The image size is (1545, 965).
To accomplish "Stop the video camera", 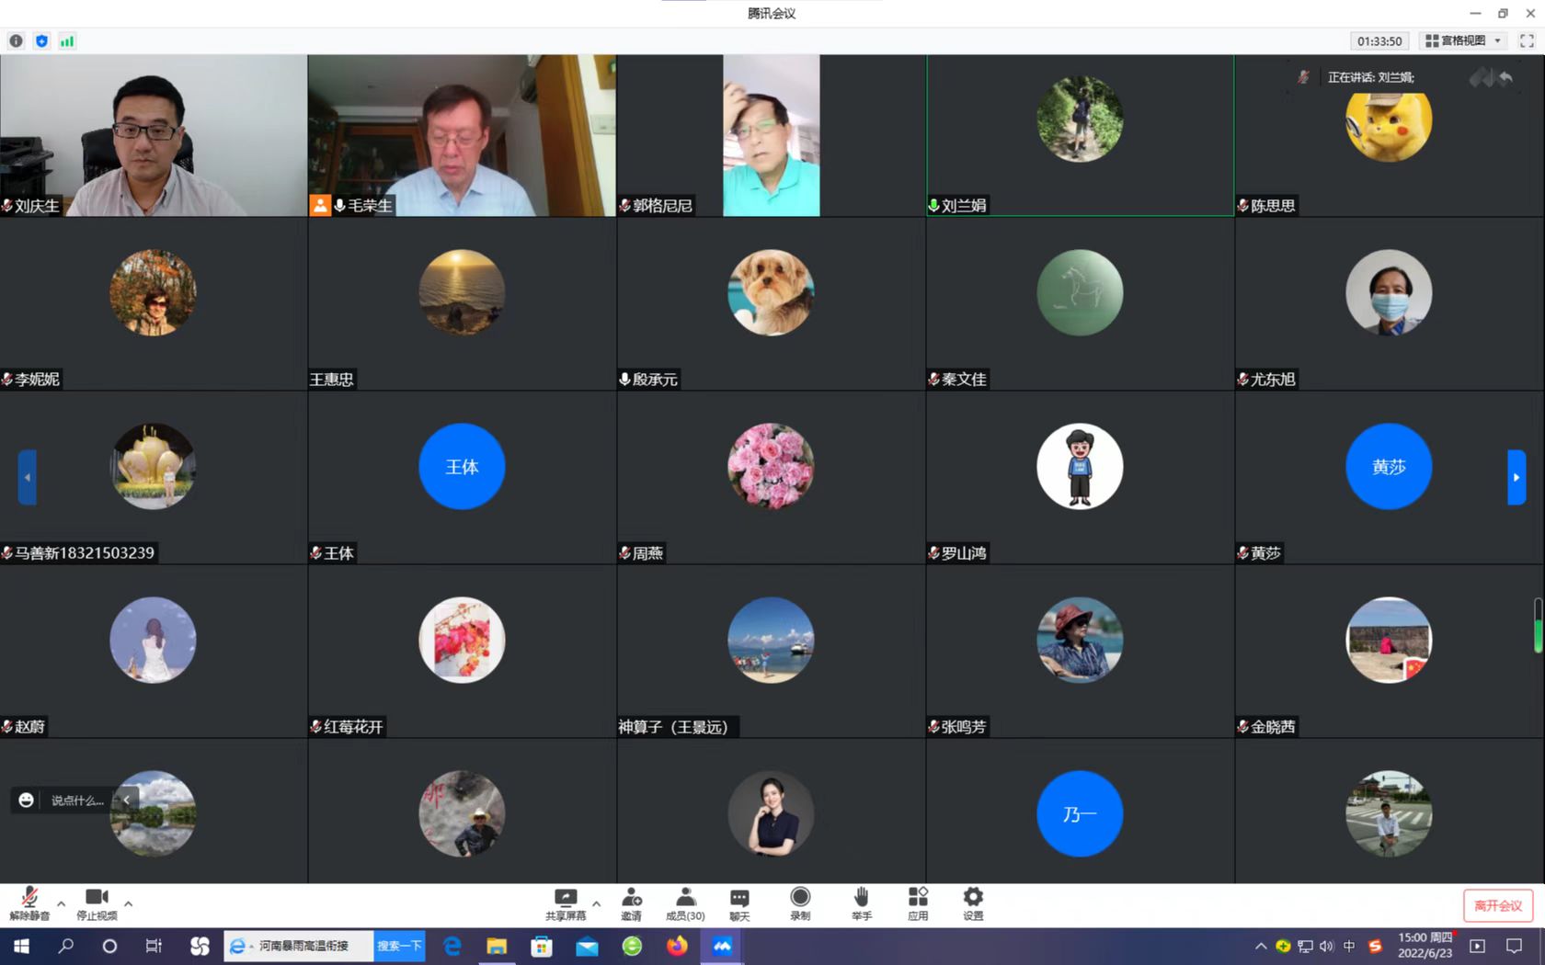I will point(97,903).
